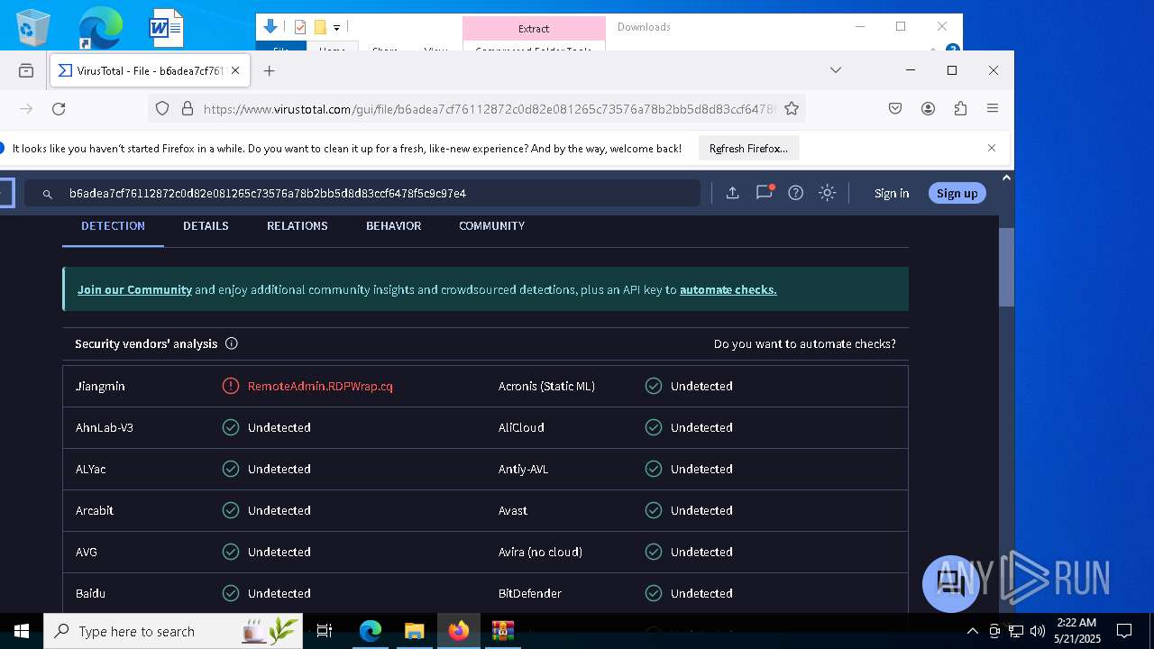This screenshot has height=649, width=1154.
Task: Click the Sign up button
Action: click(x=957, y=193)
